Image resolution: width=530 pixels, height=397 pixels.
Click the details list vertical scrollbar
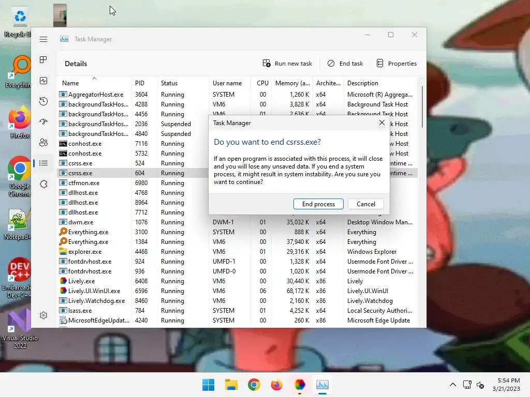point(422,106)
